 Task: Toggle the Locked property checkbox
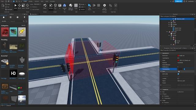[x=178, y=79]
